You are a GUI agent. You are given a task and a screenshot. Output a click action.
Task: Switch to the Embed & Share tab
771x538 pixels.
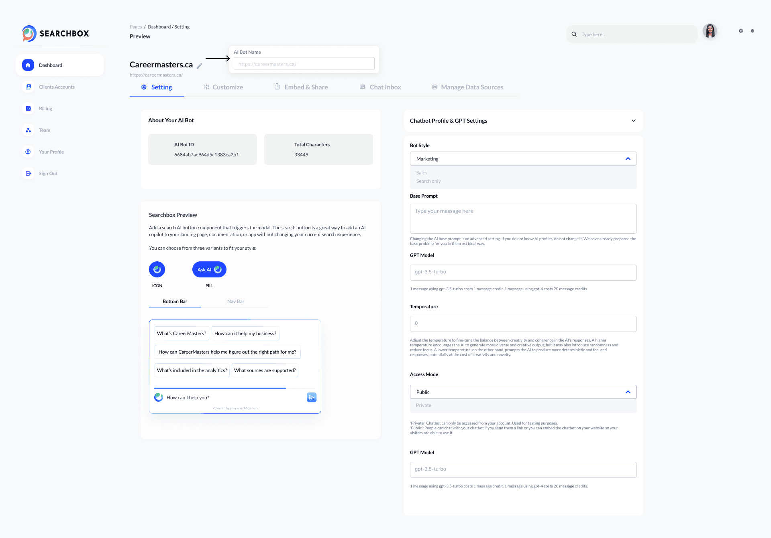click(x=301, y=87)
